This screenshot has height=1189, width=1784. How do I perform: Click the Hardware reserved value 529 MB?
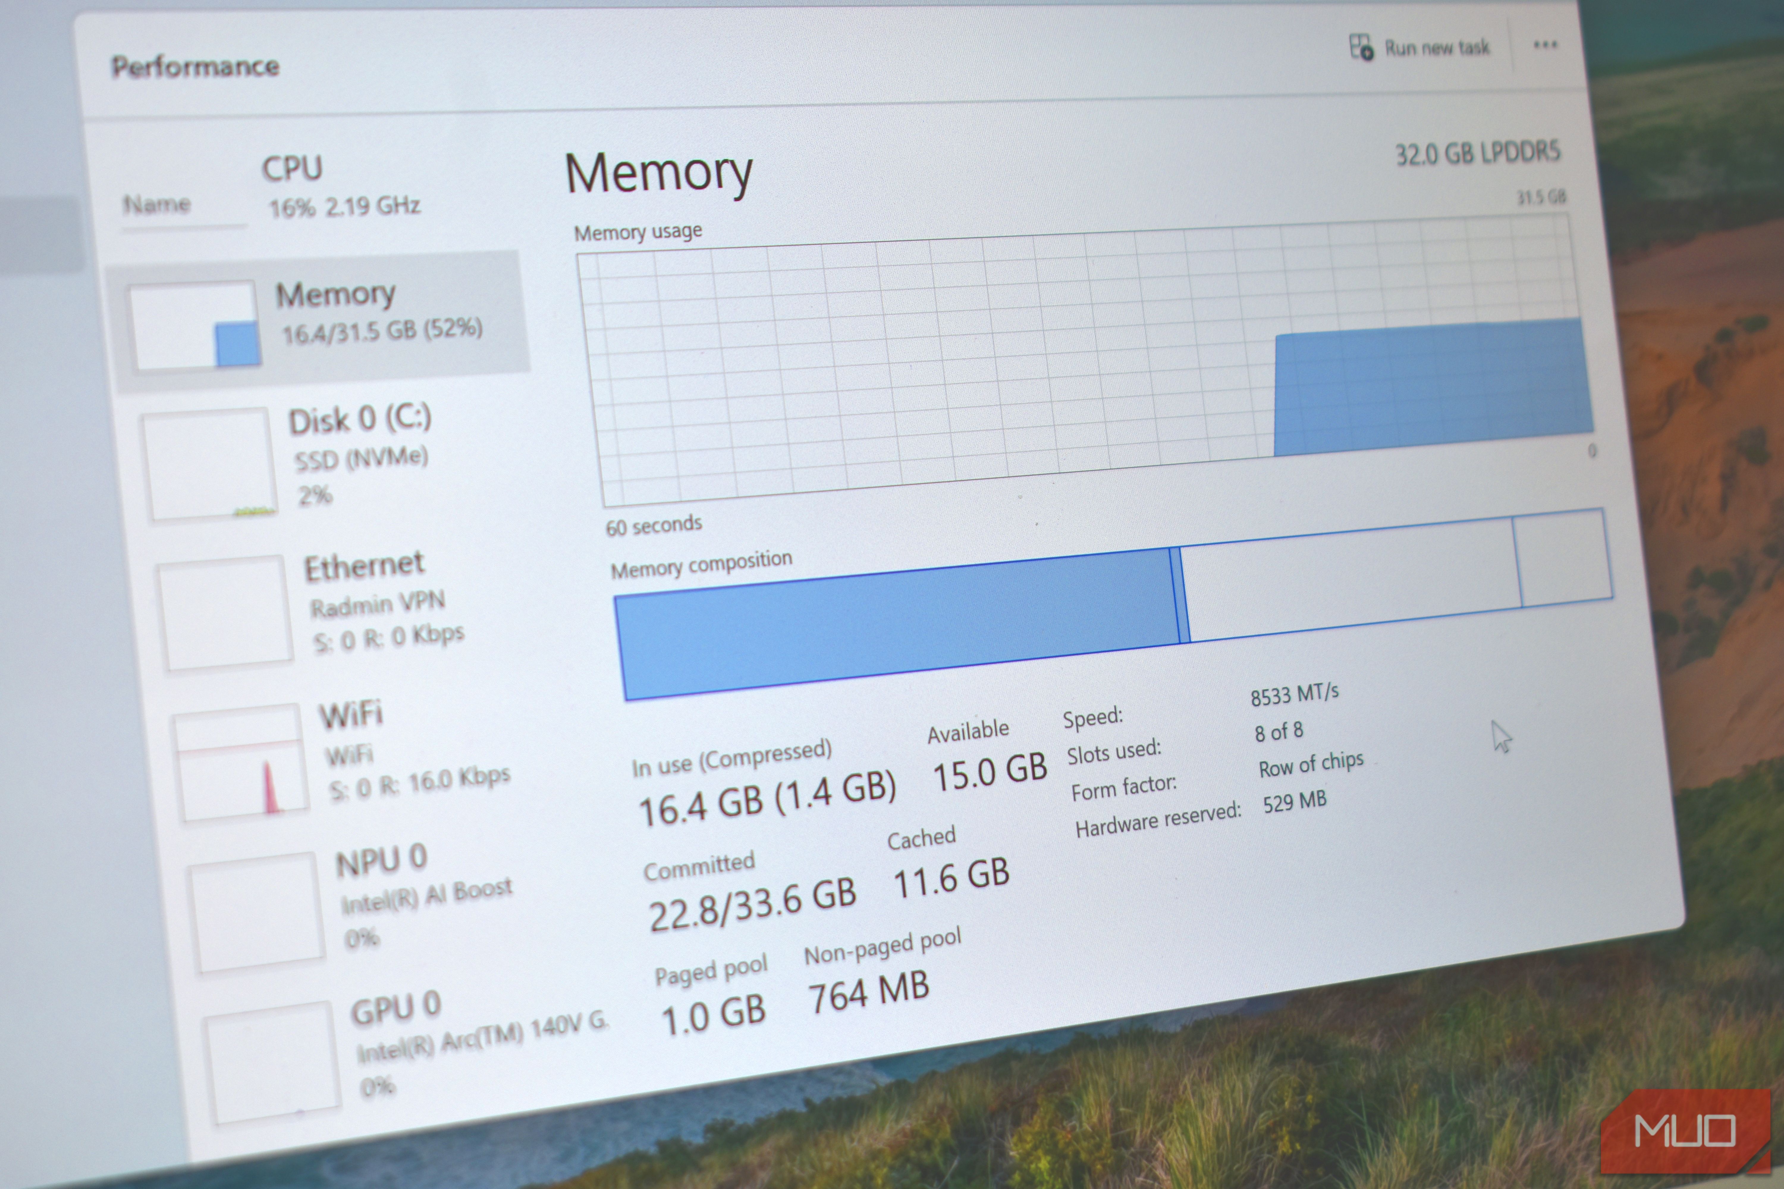(1295, 801)
